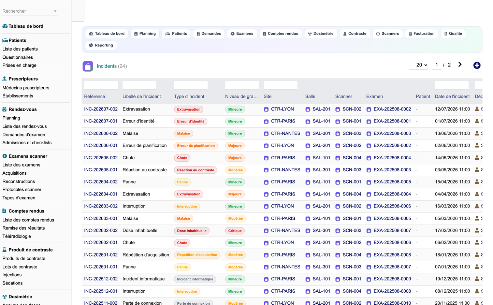Click exam icon next to EXA-202508-0001
This screenshot has width=493, height=305.
click(369, 121)
